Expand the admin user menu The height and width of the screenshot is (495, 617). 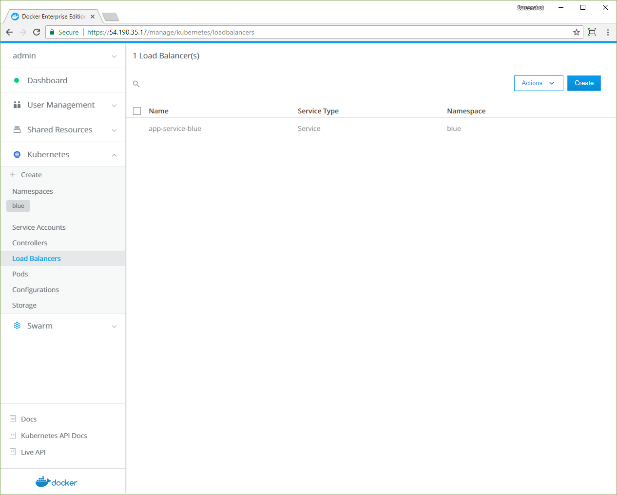(114, 56)
